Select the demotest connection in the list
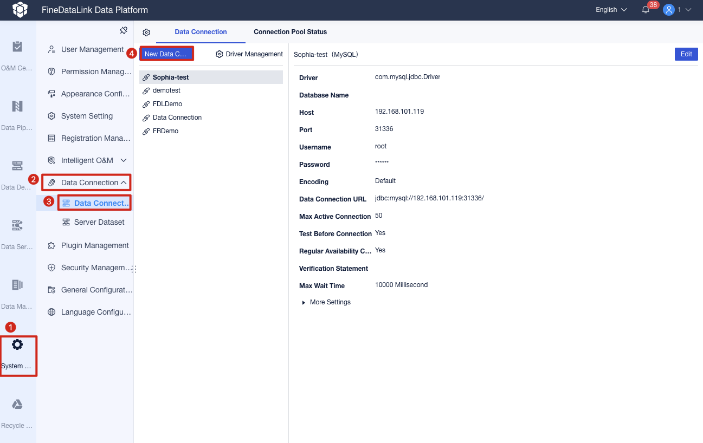 [166, 90]
